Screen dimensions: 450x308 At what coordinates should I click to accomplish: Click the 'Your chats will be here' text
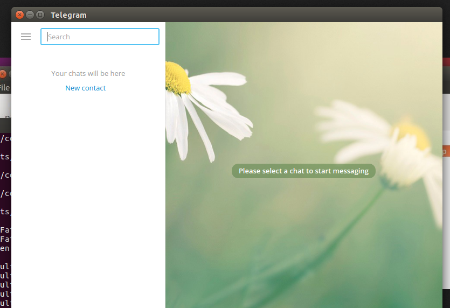pyautogui.click(x=88, y=73)
